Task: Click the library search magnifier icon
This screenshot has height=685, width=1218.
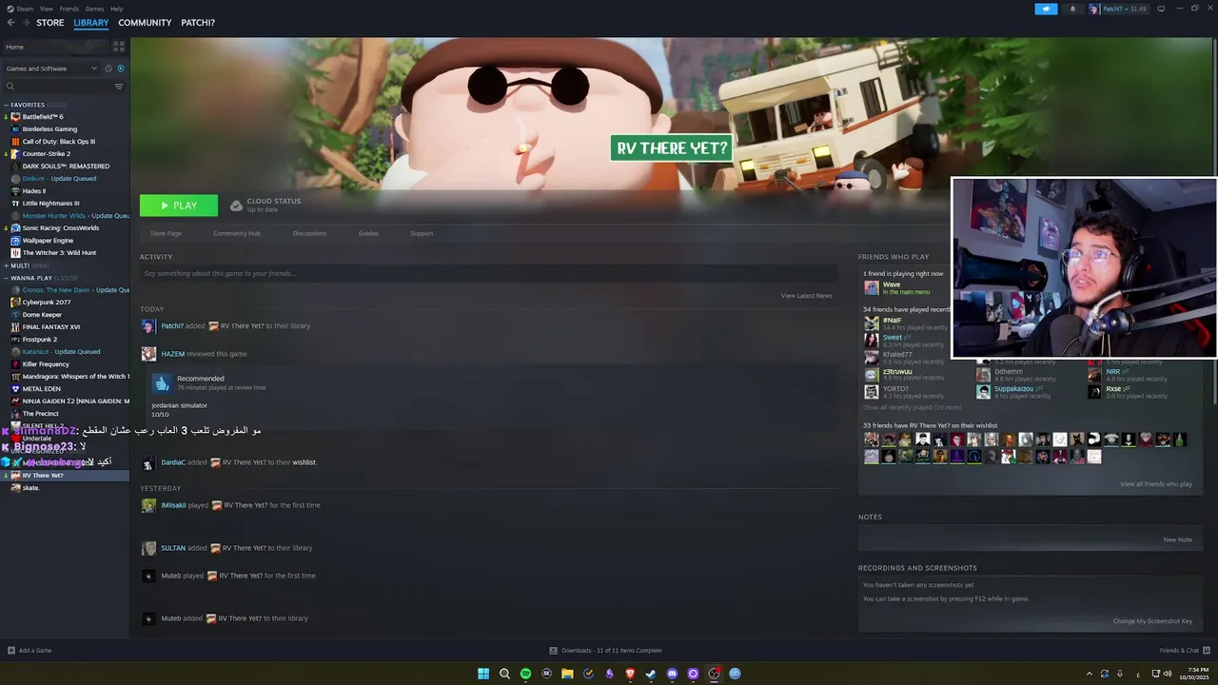Action: point(10,87)
